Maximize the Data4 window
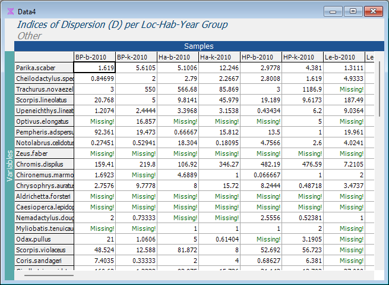 point(353,11)
